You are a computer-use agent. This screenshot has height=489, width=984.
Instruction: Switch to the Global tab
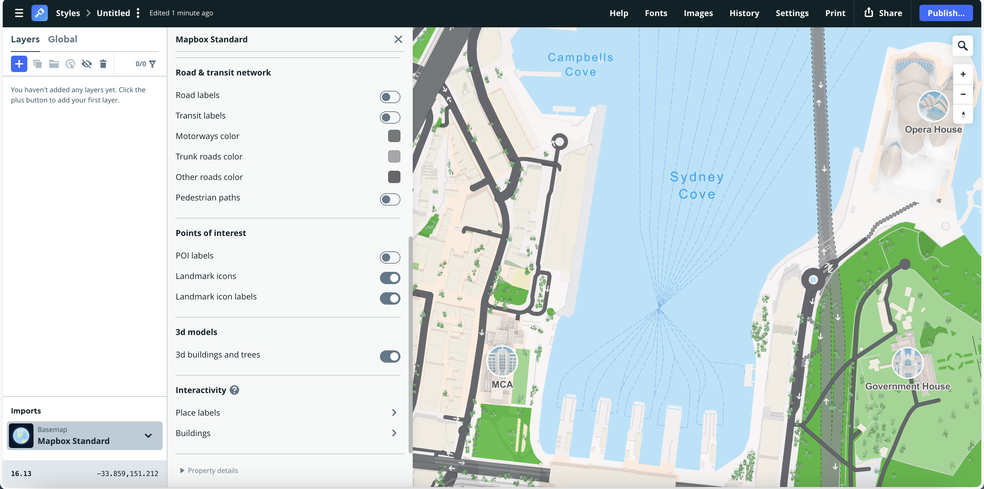tap(63, 39)
